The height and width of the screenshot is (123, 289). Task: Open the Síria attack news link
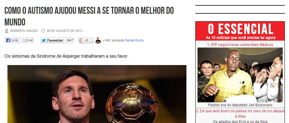[x=240, y=113]
